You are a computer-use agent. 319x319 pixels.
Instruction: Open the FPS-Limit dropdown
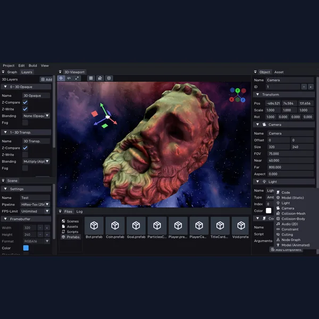35,211
